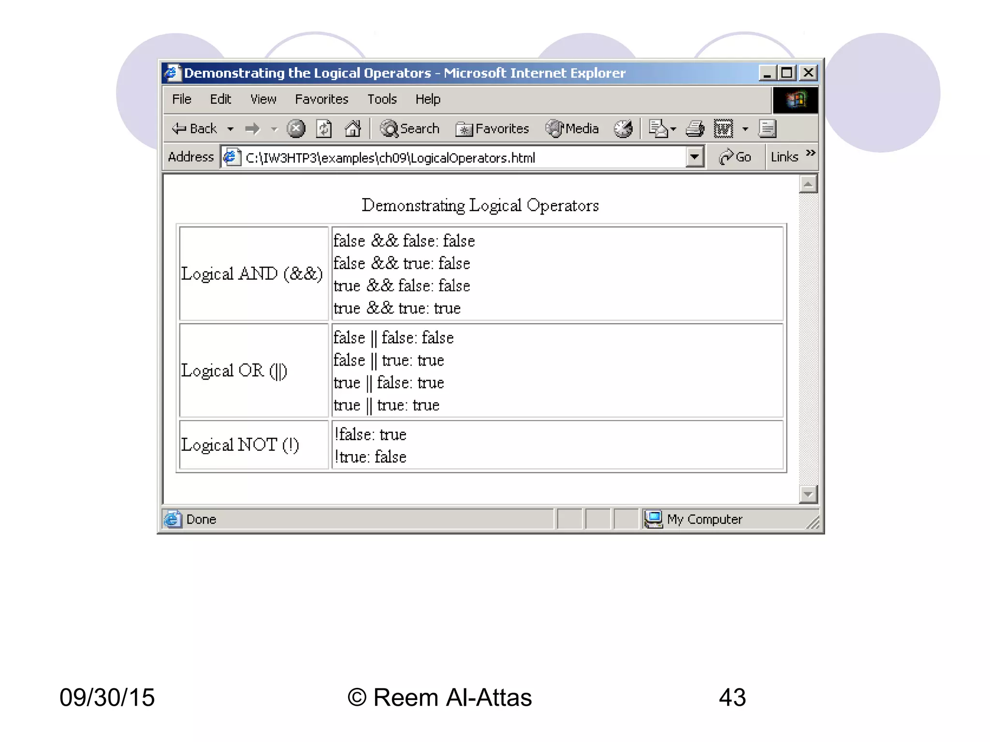The width and height of the screenshot is (990, 742).
Task: Show the Favorites toolbar pane
Action: [492, 128]
